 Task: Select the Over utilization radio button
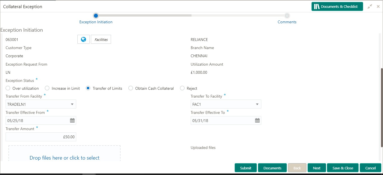(8, 88)
